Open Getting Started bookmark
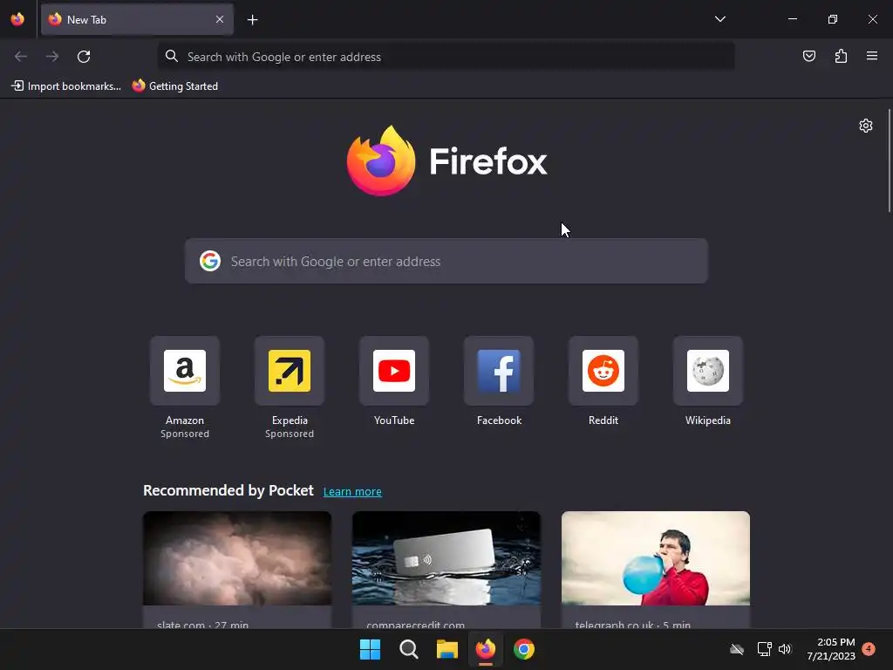 [175, 86]
